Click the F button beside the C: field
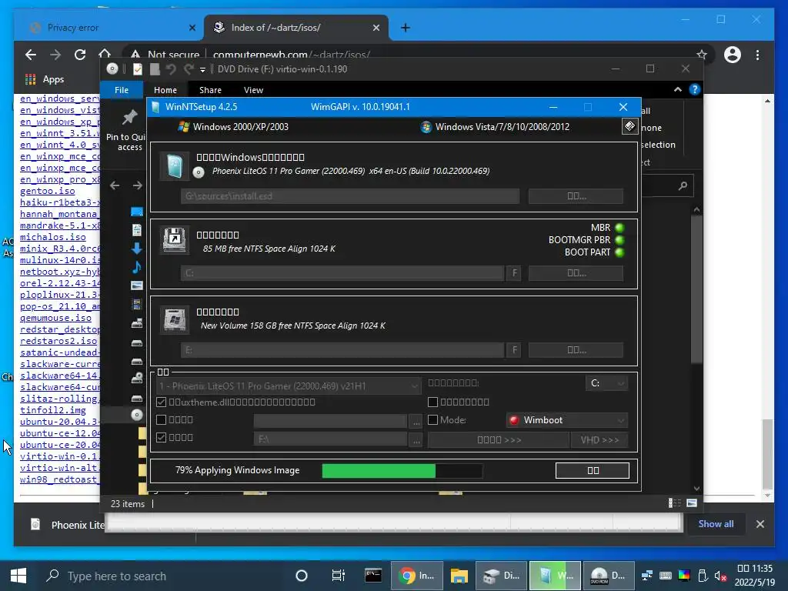This screenshot has width=788, height=591. click(x=514, y=273)
